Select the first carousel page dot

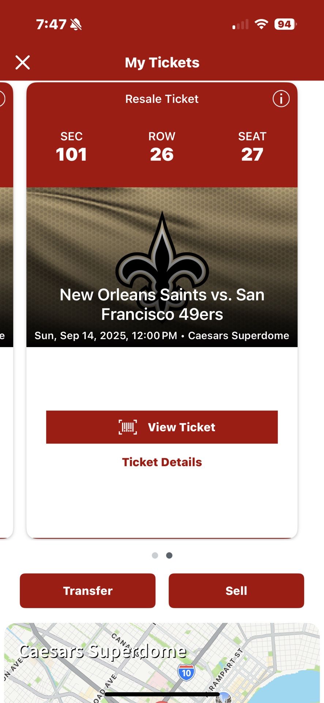[155, 555]
